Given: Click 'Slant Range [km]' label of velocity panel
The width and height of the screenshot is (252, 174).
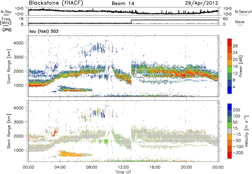Looking at the screenshot, I should tap(9, 131).
